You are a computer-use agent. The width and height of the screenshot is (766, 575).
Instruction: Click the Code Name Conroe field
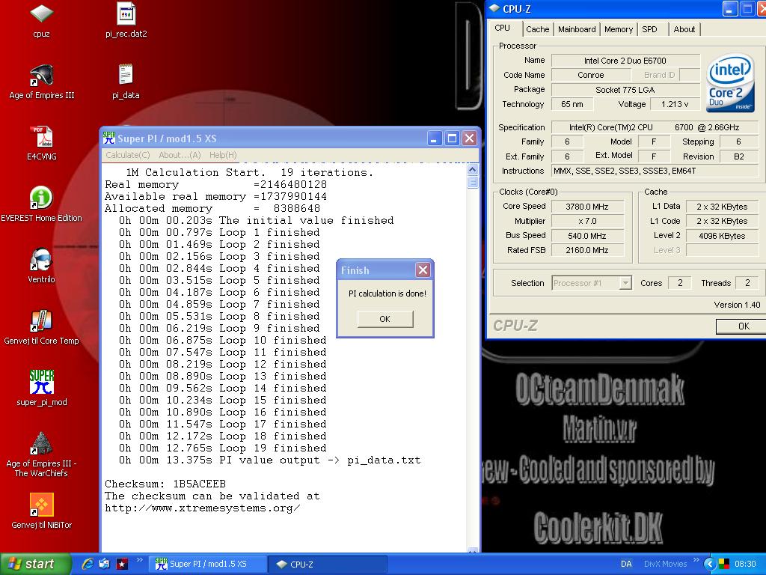pyautogui.click(x=591, y=75)
